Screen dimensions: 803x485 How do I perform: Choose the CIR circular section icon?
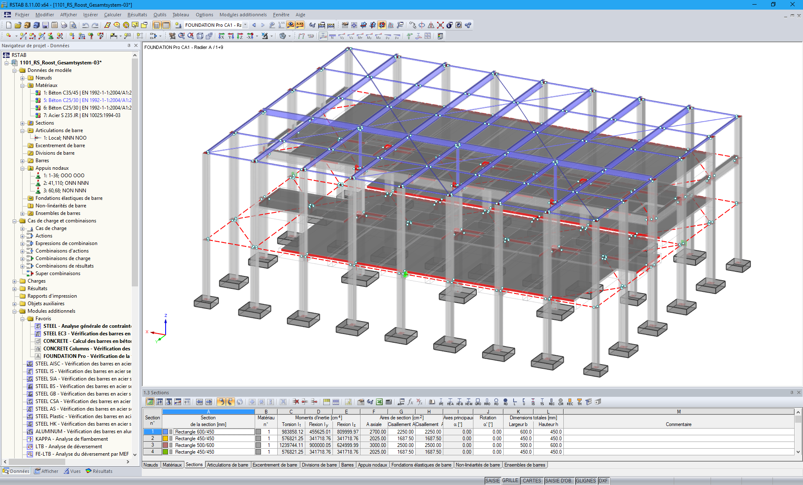560,402
